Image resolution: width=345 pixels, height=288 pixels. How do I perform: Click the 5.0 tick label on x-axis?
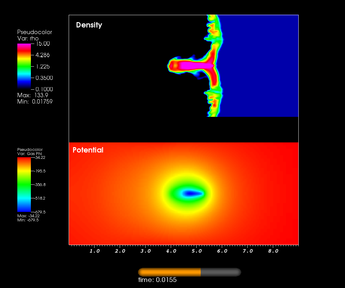tap(196, 251)
